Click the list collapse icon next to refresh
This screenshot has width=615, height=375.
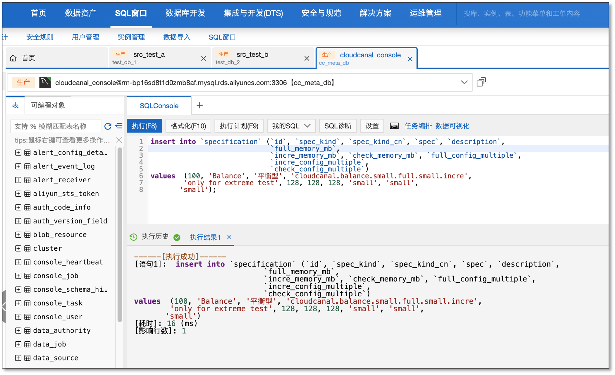tap(119, 126)
